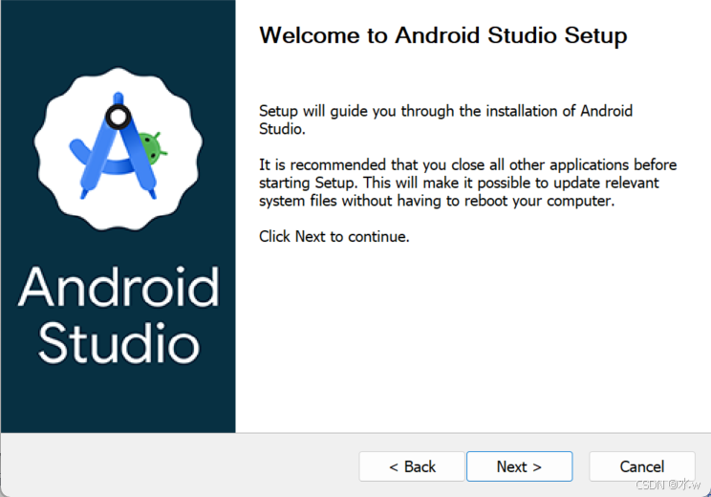Click 'Setup will guide you through' paragraph
Viewport: 711px width, 497px height.
pyautogui.click(x=445, y=119)
